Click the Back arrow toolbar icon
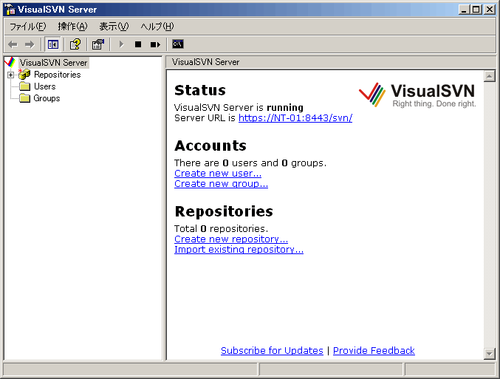This screenshot has width=500, height=379. point(13,44)
